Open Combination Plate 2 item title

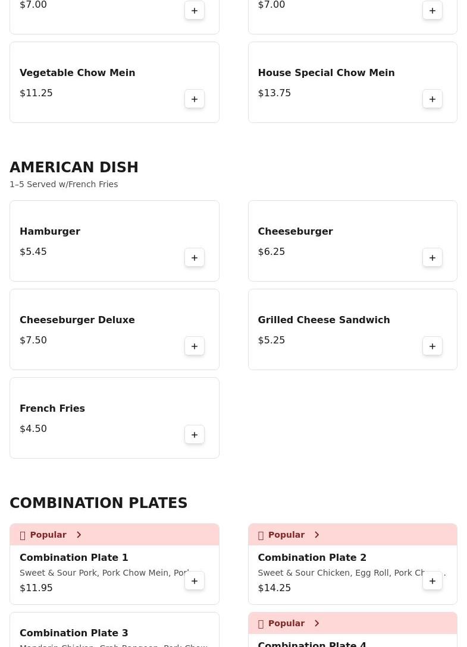[312, 557]
